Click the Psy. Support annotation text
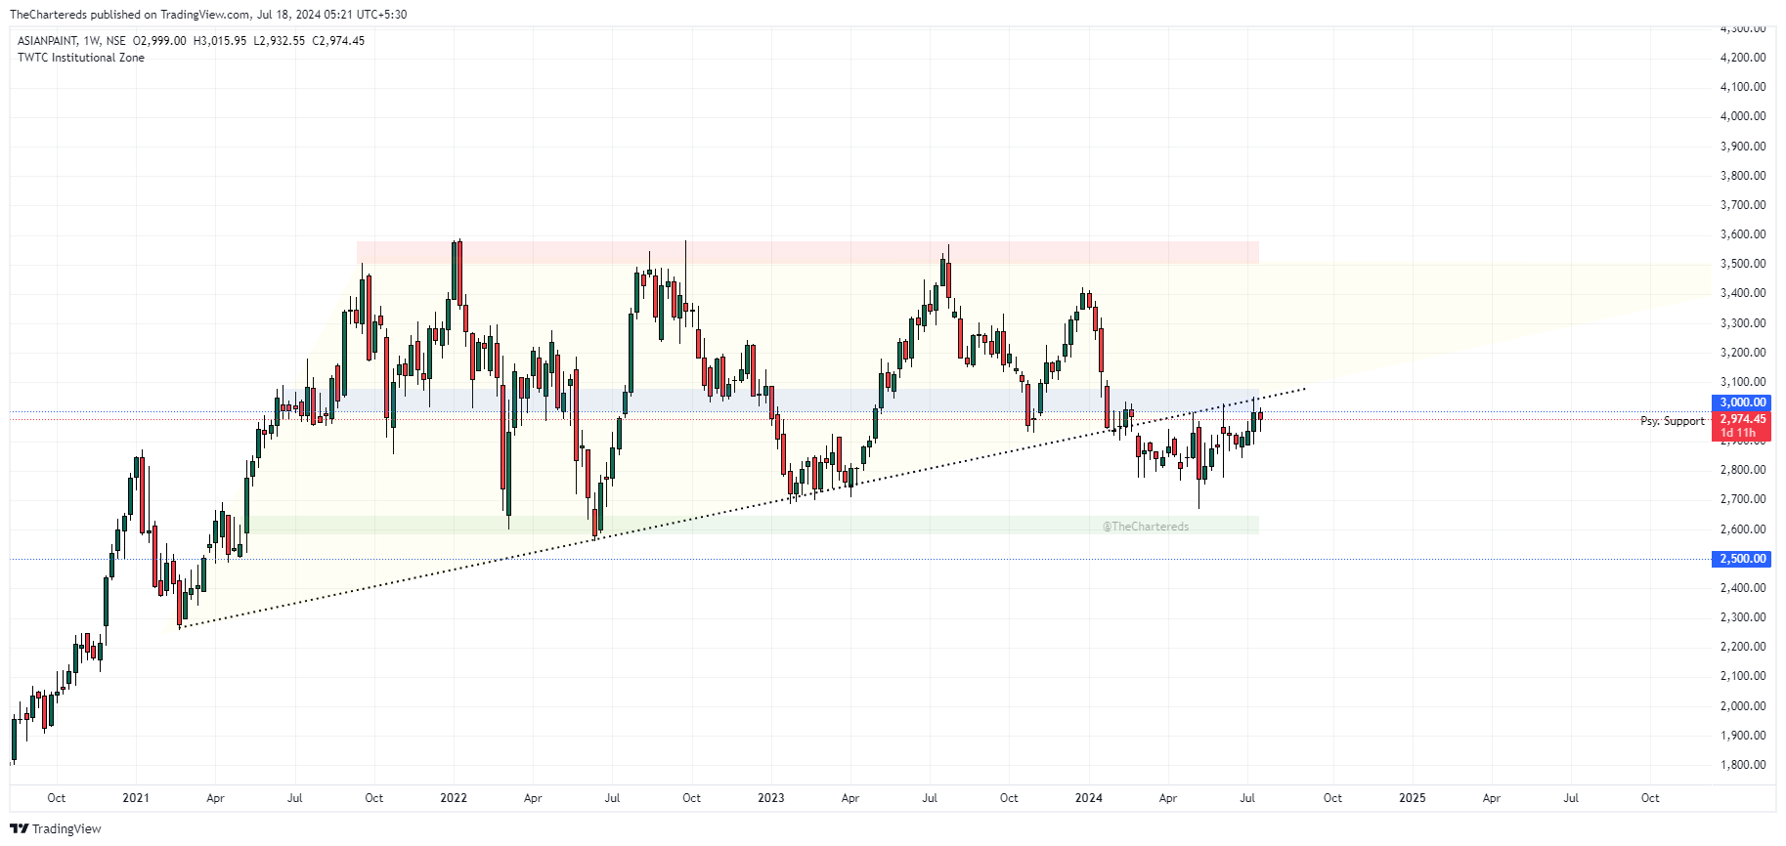The image size is (1786, 846). tap(1672, 421)
